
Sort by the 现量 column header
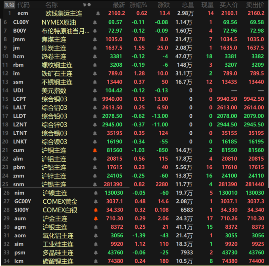(207, 5)
